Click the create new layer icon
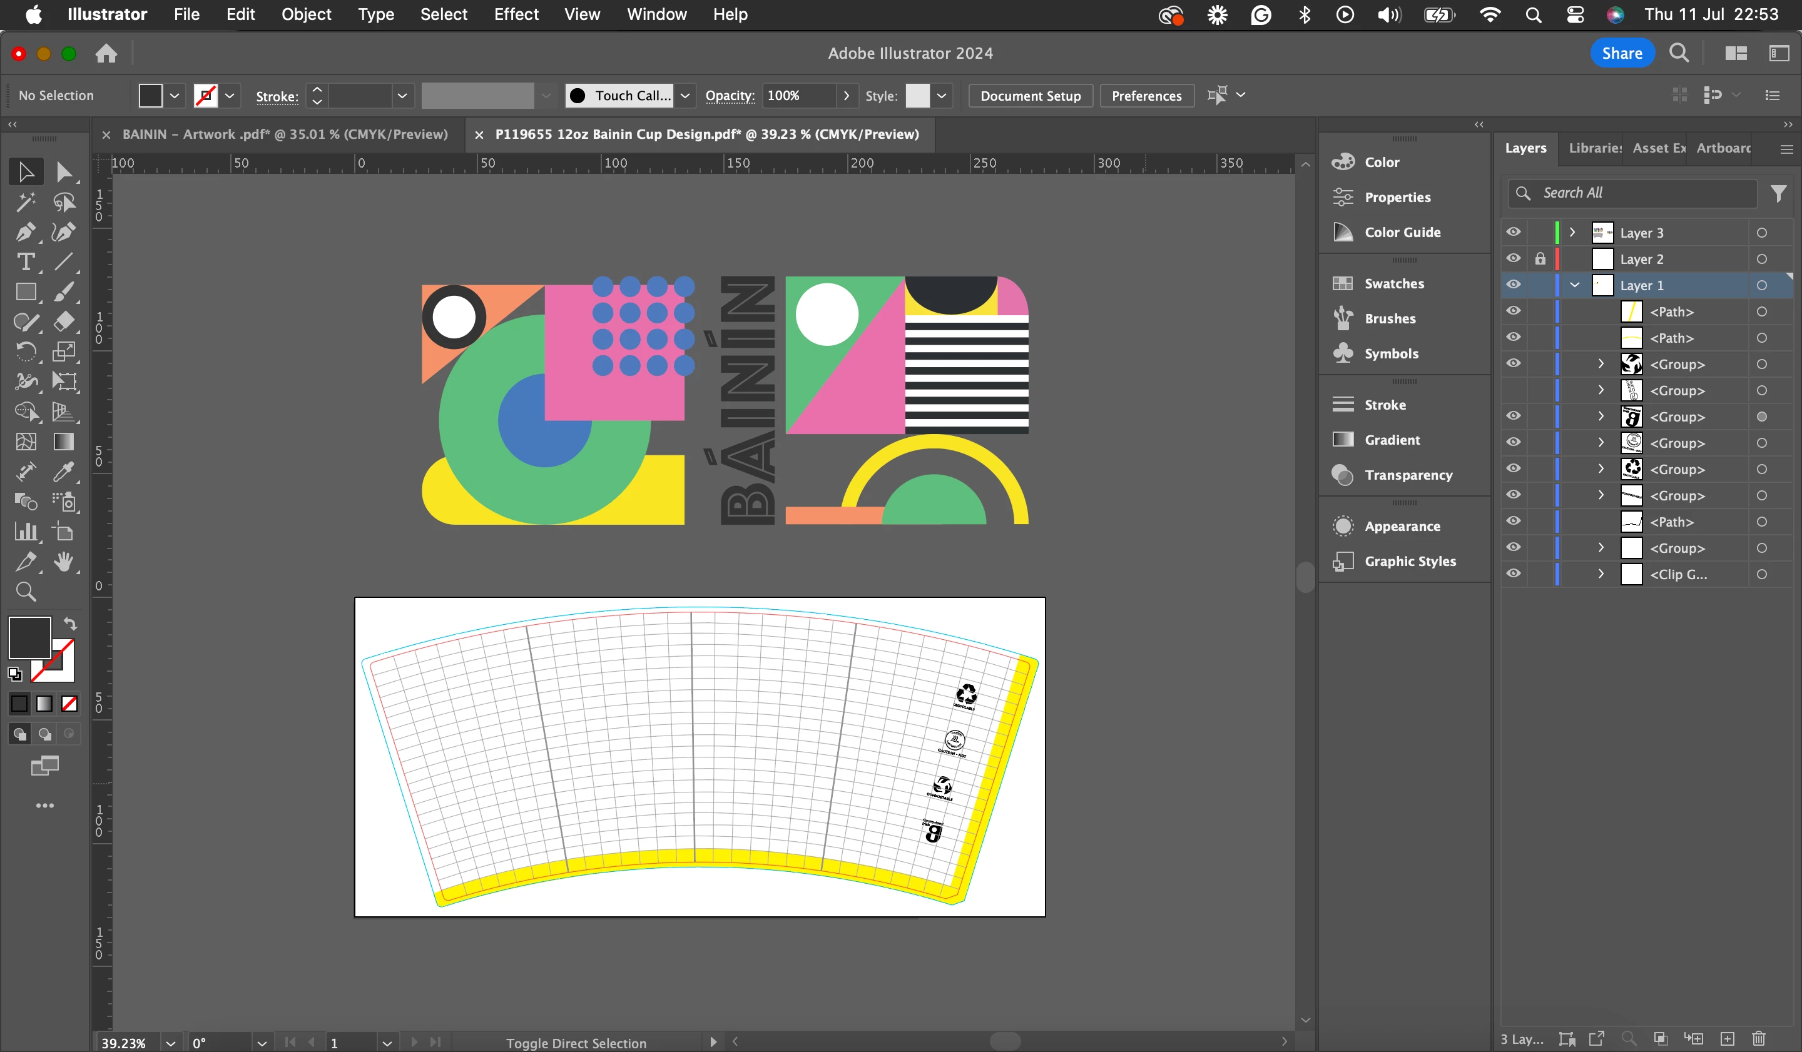Screen dimensions: 1802x1052 click(1727, 1038)
